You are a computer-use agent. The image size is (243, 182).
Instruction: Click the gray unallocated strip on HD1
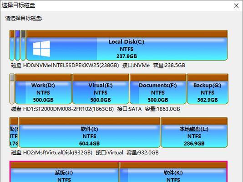click(12, 89)
